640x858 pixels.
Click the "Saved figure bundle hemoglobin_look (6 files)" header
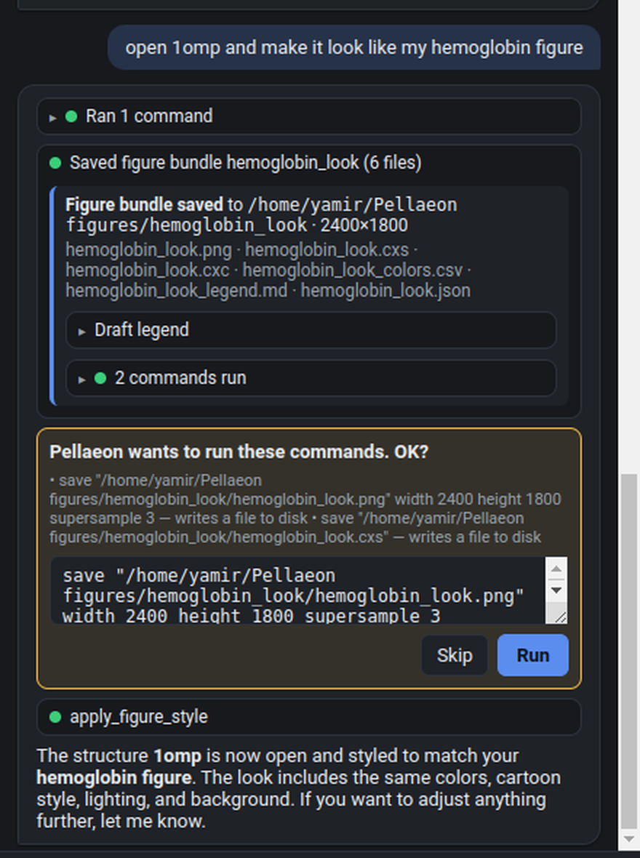pyautogui.click(x=245, y=163)
